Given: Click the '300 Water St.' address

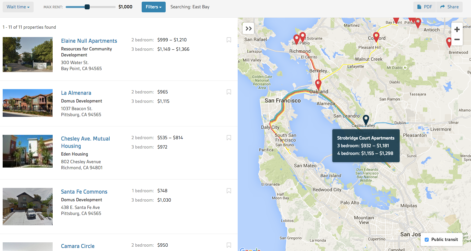Looking at the screenshot, I should click(75, 63).
